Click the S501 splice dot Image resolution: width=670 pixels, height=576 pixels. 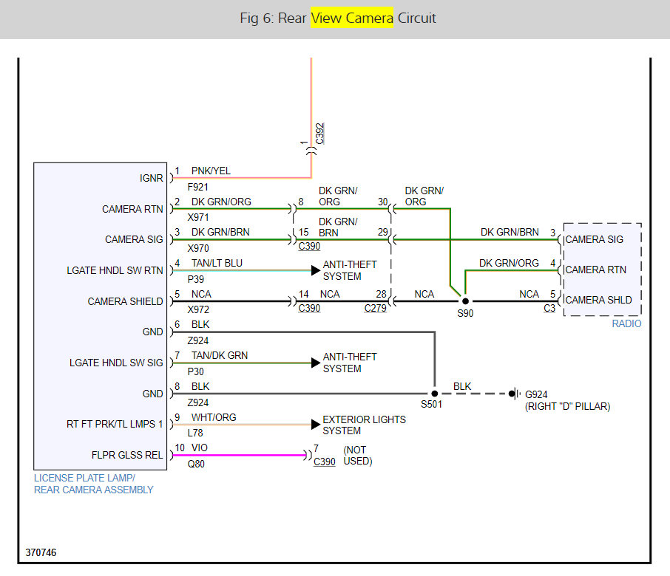point(435,394)
